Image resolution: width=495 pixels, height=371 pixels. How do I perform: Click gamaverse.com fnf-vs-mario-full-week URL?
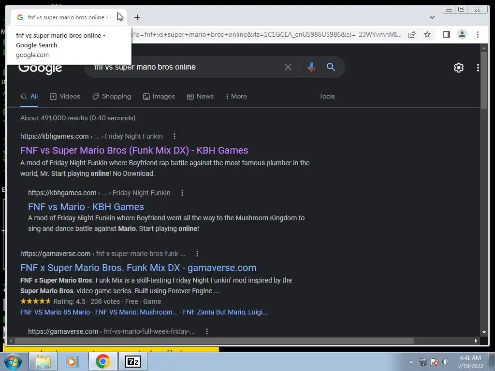pos(112,331)
